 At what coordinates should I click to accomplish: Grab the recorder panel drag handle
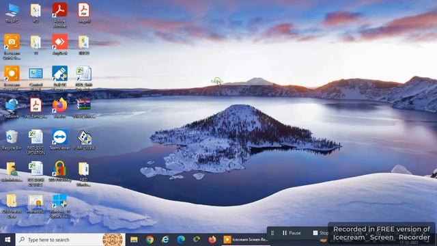[272, 232]
